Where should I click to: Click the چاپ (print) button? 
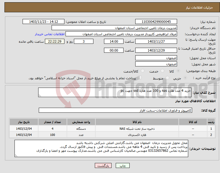point(122,166)
